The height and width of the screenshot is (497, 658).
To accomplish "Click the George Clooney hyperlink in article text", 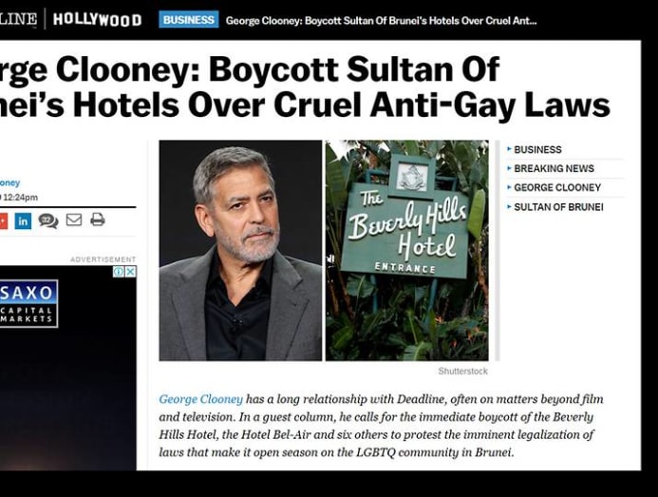I will point(200,399).
